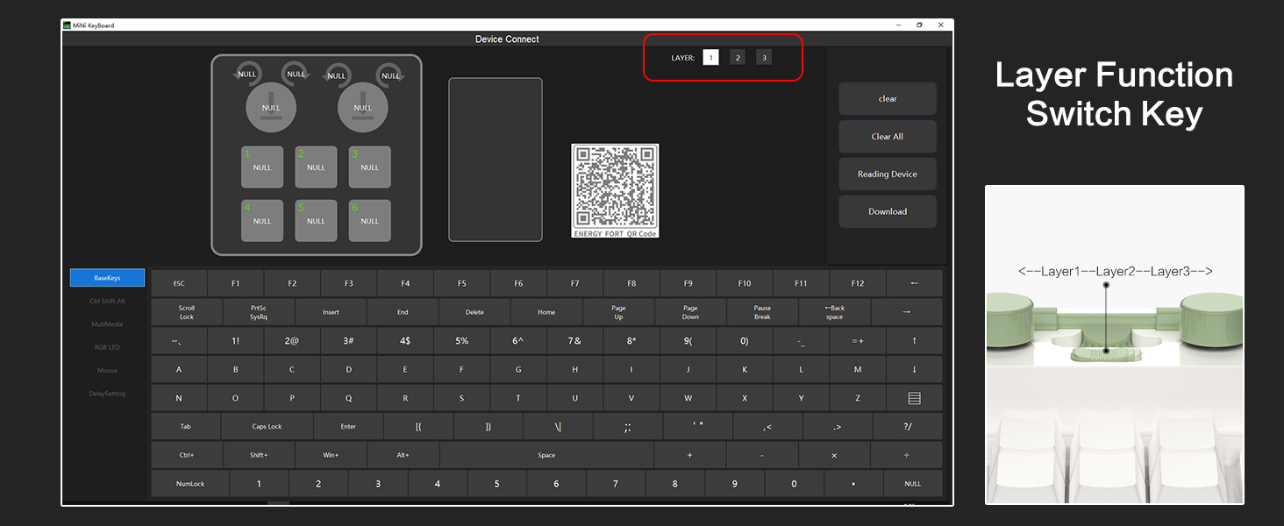Assign macro pad key 1 marked NULL
The image size is (1284, 526).
click(261, 167)
